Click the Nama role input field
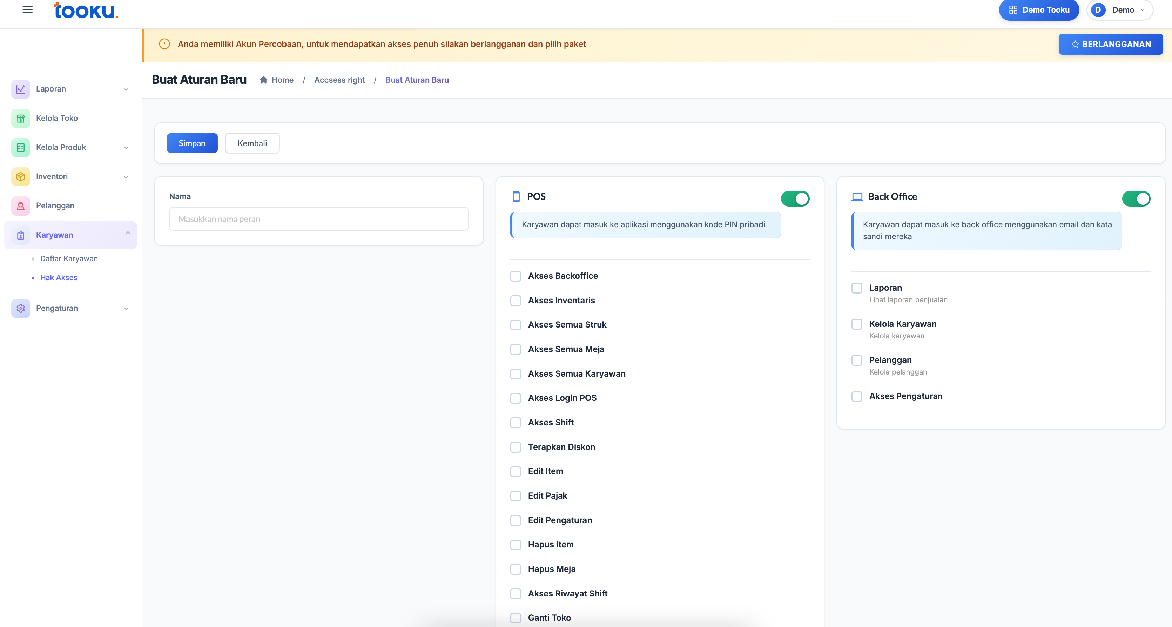The height and width of the screenshot is (627, 1172). [x=318, y=219]
